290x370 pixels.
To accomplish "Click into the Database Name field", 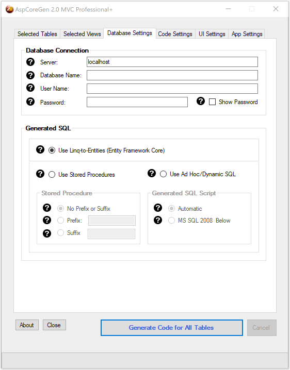I will coord(172,75).
